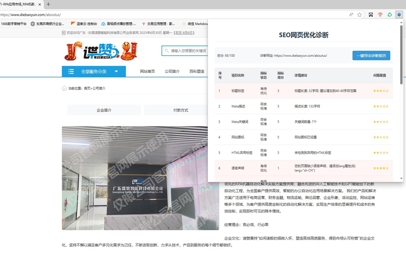Screen dimensions: 406x254
Task: Click the red pin browser extension icon
Action: point(380,15)
